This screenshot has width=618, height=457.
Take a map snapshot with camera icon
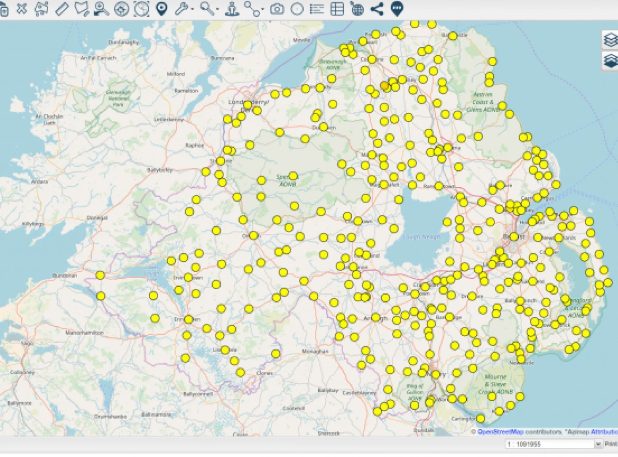(x=277, y=8)
